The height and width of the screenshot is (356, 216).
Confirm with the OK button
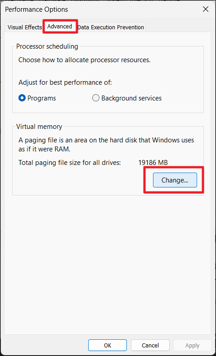coord(108,345)
